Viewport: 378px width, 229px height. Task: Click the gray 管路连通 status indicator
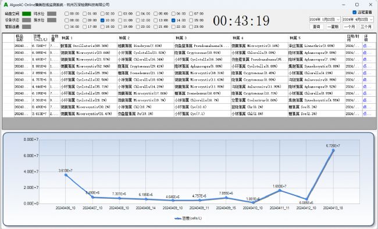pos(27,27)
